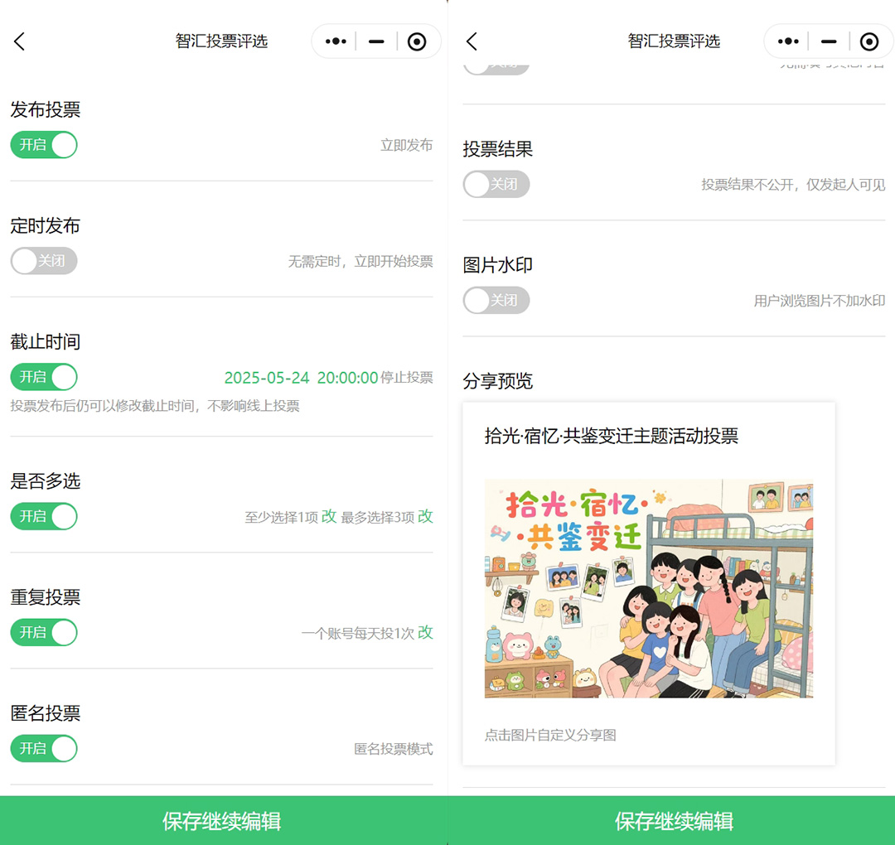Image resolution: width=895 pixels, height=845 pixels.
Task: Turn off the 发布投票 toggle
Action: pos(44,145)
